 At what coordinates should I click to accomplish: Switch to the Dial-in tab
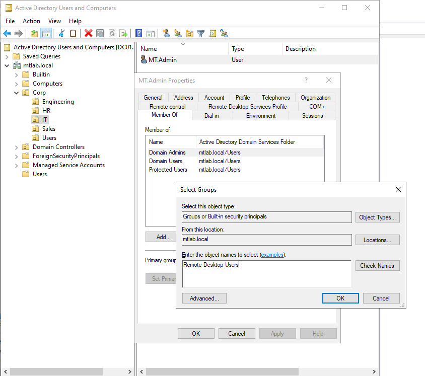211,116
